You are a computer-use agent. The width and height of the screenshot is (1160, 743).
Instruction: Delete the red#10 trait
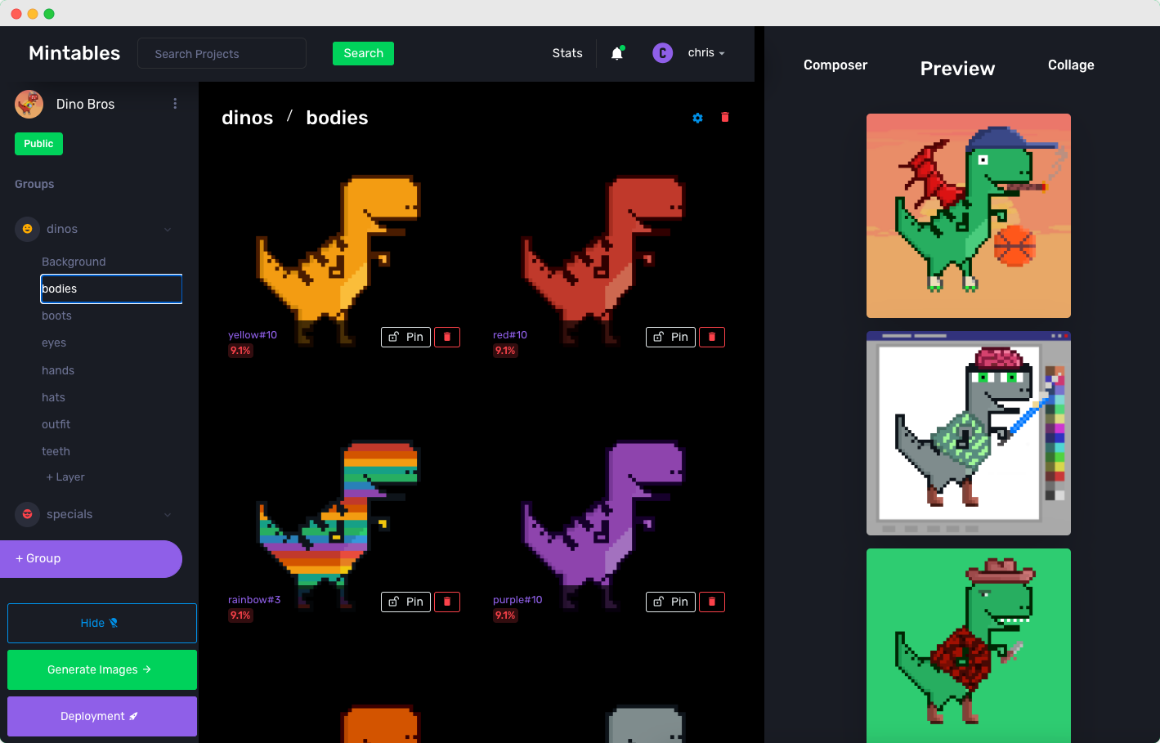click(712, 337)
